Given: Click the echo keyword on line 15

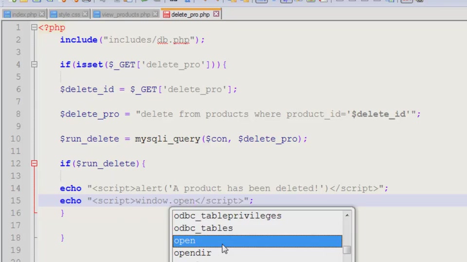Looking at the screenshot, I should (x=71, y=201).
